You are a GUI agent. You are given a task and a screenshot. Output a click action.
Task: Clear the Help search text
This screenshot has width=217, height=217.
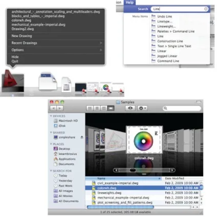click(206, 9)
